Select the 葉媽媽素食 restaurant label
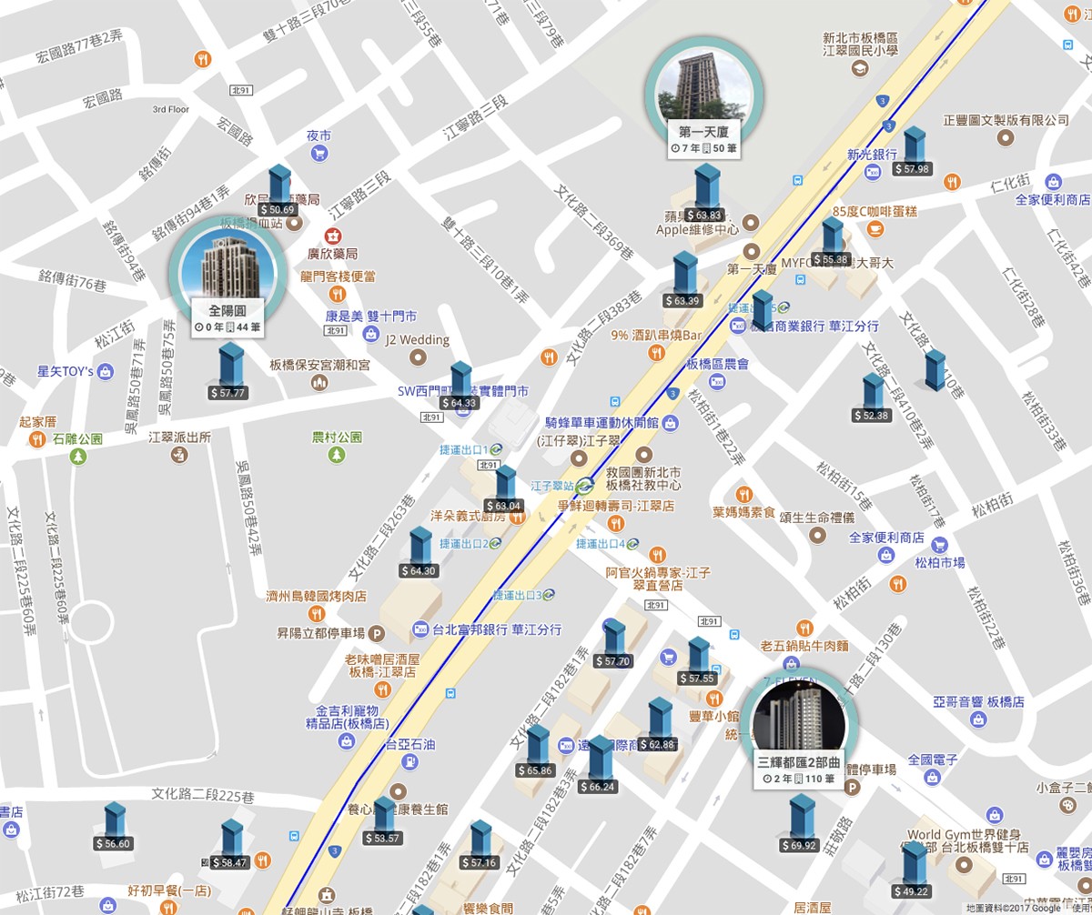The height and width of the screenshot is (915, 1092). click(743, 514)
